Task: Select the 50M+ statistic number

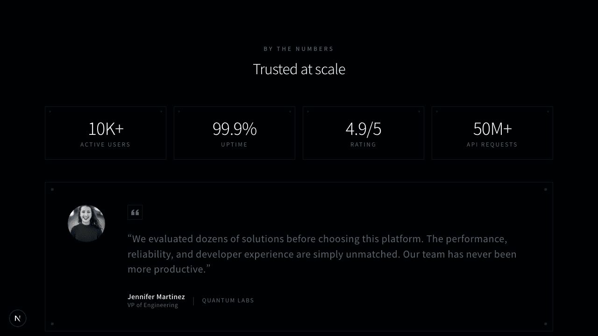Action: click(x=492, y=129)
